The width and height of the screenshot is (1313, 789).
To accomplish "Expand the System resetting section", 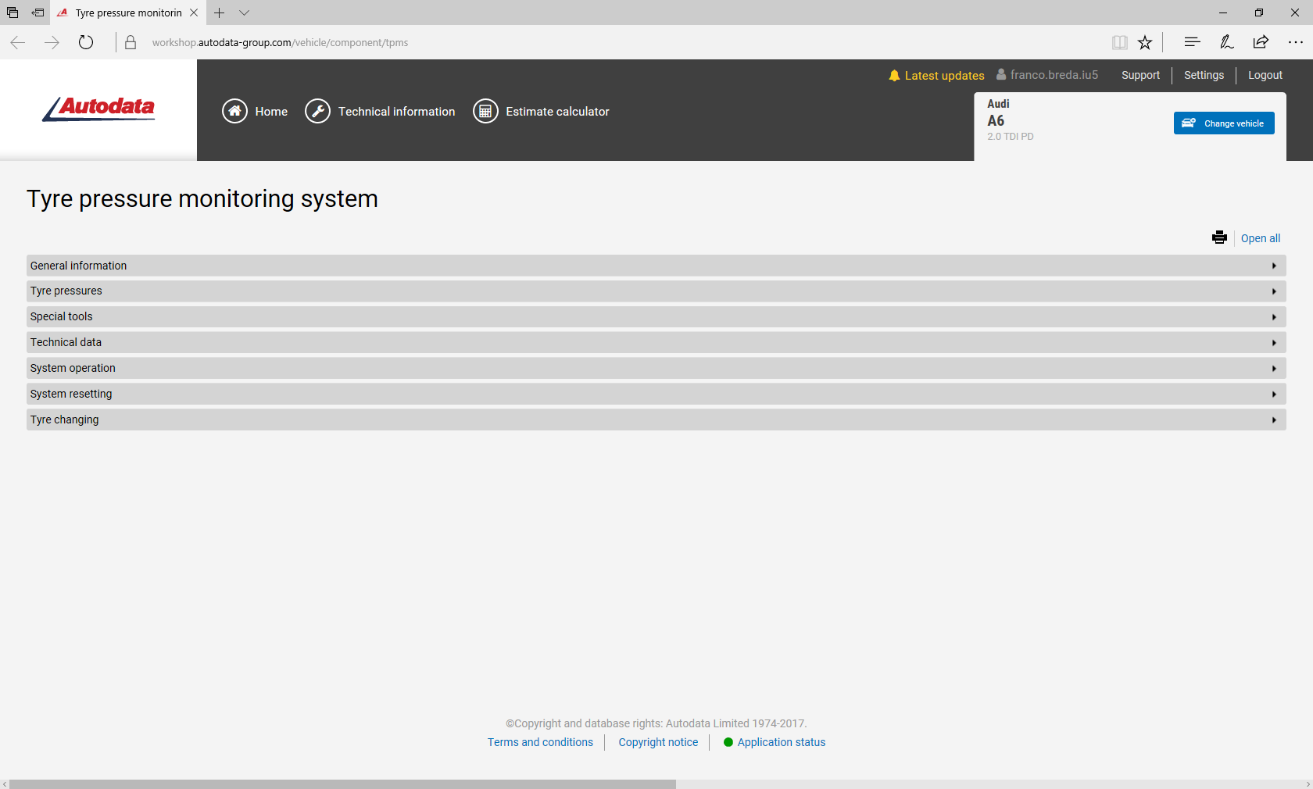I will point(656,394).
